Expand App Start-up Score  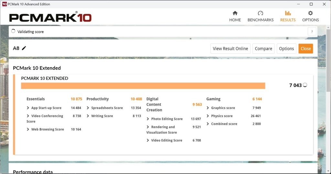(x=28, y=108)
